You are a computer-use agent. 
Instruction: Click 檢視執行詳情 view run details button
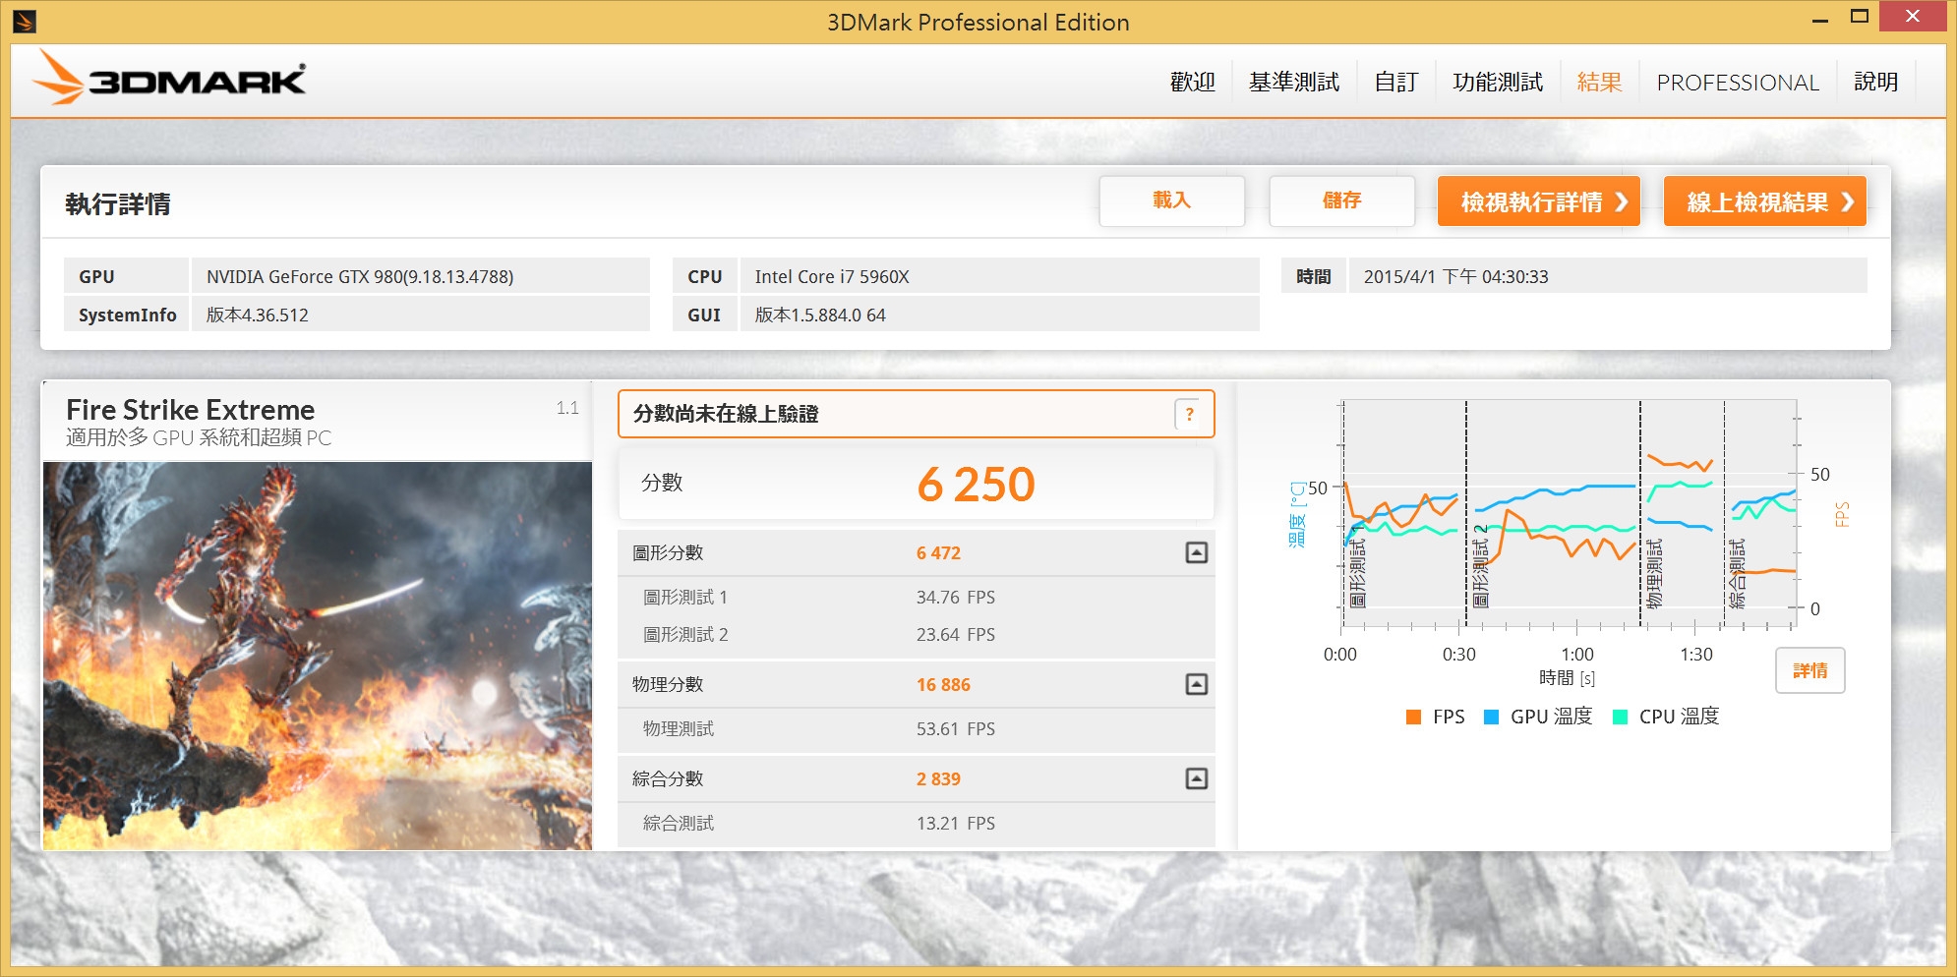click(1538, 201)
